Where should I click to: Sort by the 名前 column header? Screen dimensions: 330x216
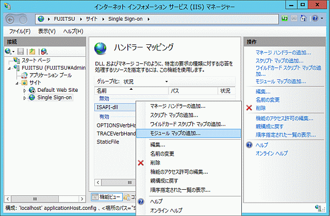coord(131,91)
